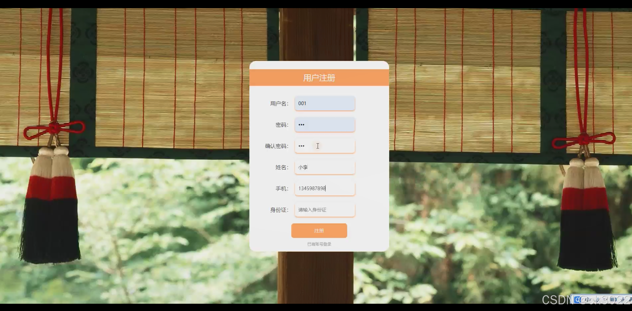Click the 确认密码 label text
The height and width of the screenshot is (311, 632).
click(276, 146)
